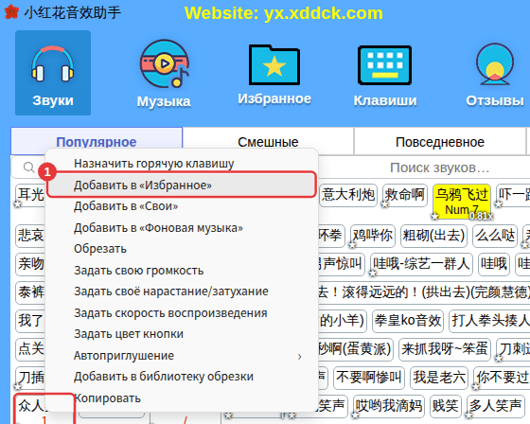
Task: Choose Добавить в «Фоновая музыка» item
Action: tap(182, 227)
